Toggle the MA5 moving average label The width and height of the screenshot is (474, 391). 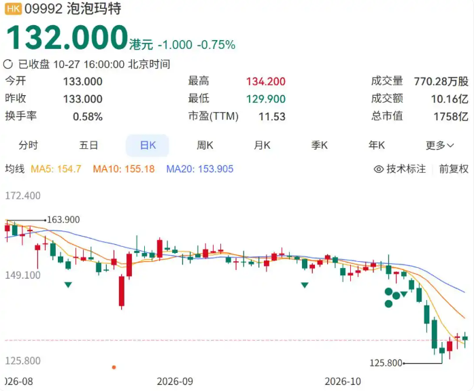click(x=56, y=169)
